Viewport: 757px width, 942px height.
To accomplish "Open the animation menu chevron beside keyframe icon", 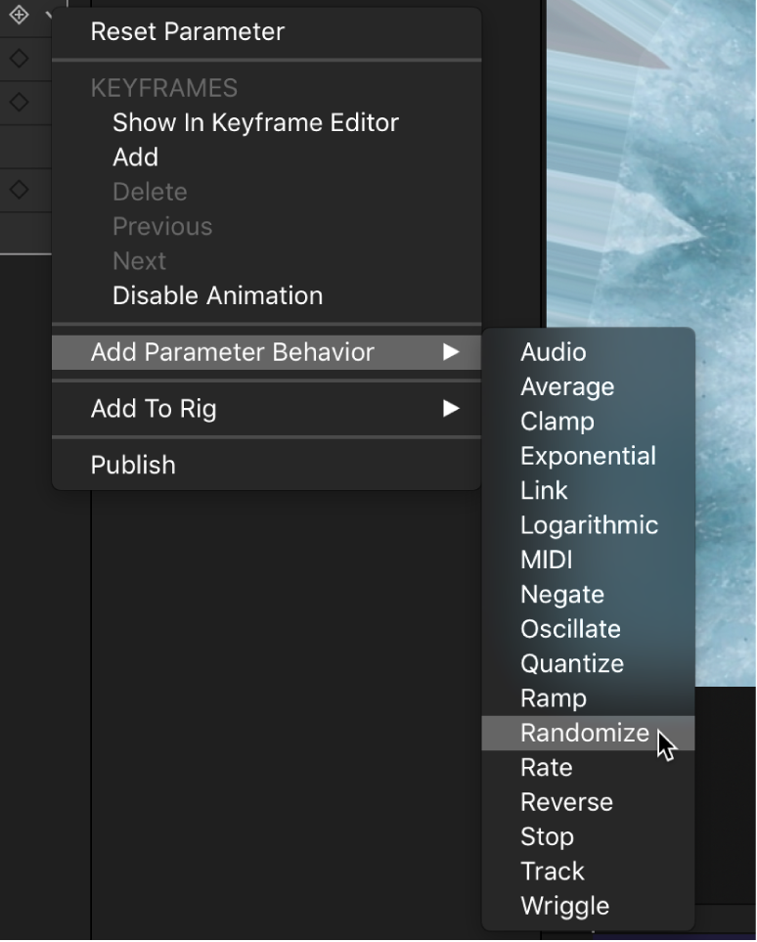I will [x=48, y=16].
